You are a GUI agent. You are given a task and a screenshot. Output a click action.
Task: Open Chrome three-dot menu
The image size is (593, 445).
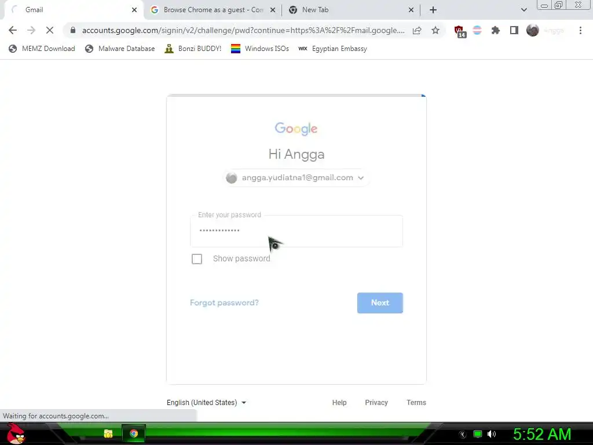[580, 30]
